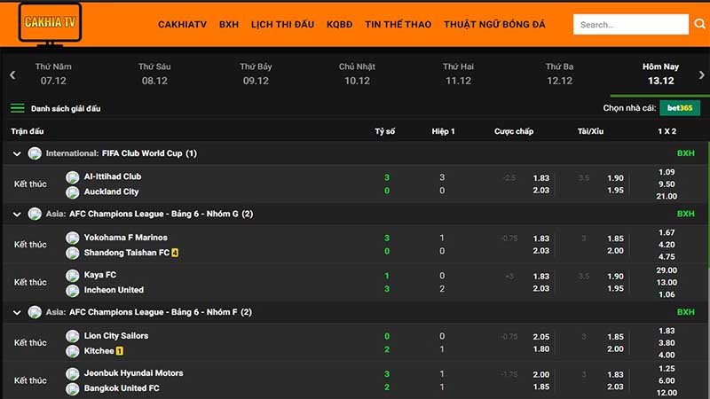Open BXH link for Nhóm F

(685, 312)
